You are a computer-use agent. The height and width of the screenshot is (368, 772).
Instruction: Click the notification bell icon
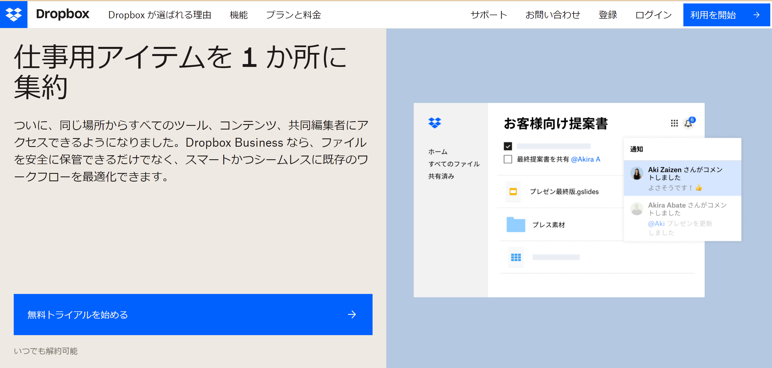pos(688,123)
